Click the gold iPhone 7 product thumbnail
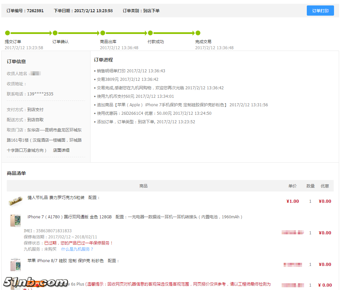 pyautogui.click(x=15, y=220)
